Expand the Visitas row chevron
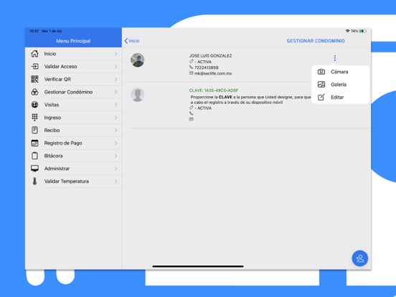Screen dimensions: 396x297 (x=115, y=105)
